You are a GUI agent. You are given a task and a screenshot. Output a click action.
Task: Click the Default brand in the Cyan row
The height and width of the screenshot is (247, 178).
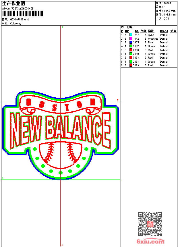click(164, 35)
